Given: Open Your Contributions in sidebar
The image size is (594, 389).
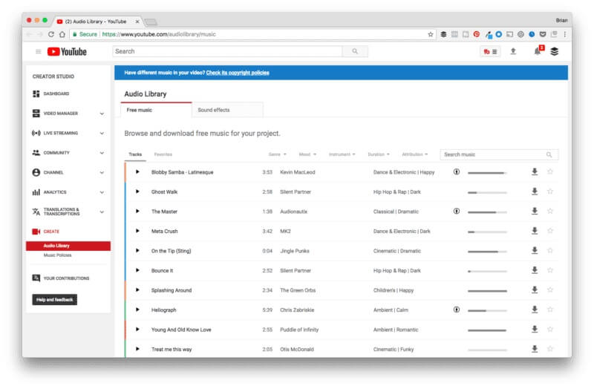Looking at the screenshot, I should click(61, 278).
